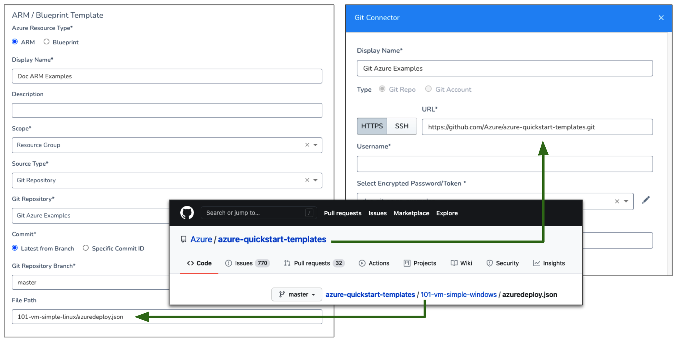This screenshot has height=342, width=675.
Task: Expand the Source Type dropdown arrow
Action: [316, 180]
